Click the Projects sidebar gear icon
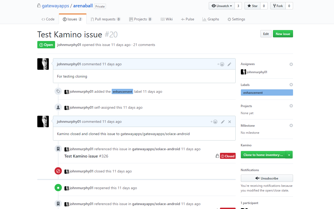 coord(291,106)
